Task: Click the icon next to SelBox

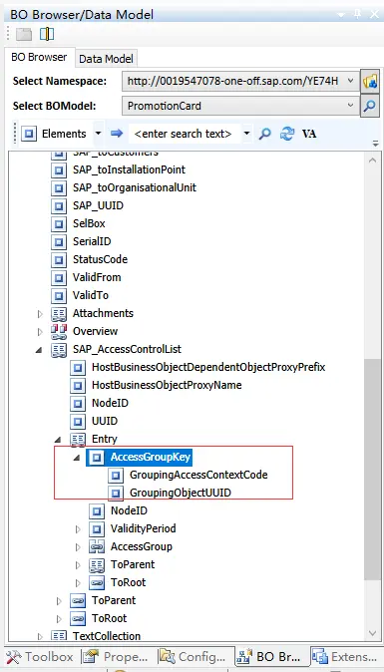Action: click(x=59, y=223)
